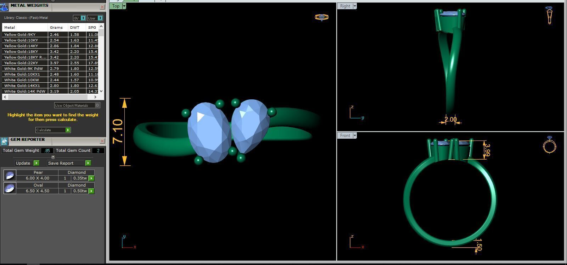Click the Total Gem Count value 2
This screenshot has width=567, height=265.
click(98, 150)
